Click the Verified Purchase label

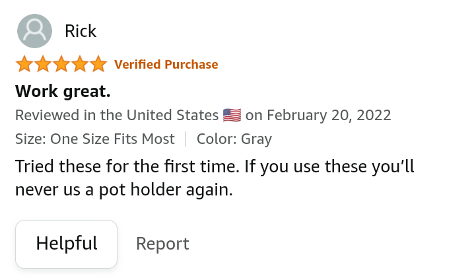click(166, 65)
